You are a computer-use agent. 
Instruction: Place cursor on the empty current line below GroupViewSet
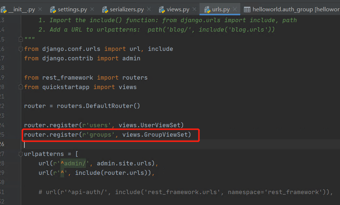point(181,144)
